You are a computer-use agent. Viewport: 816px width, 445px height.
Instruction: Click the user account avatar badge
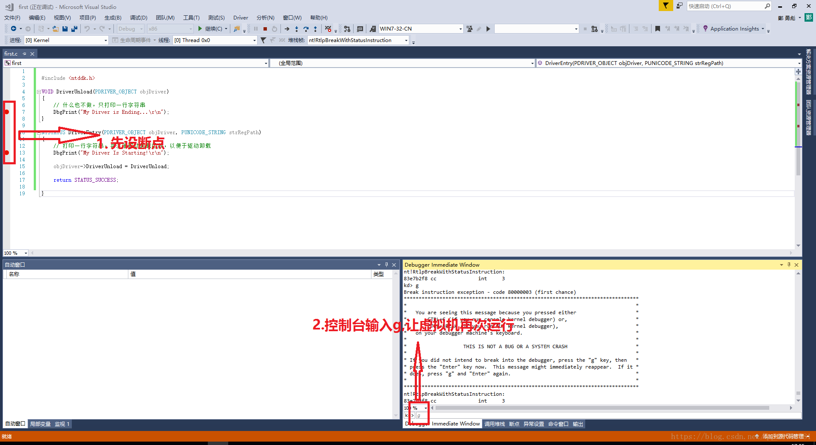tap(809, 17)
